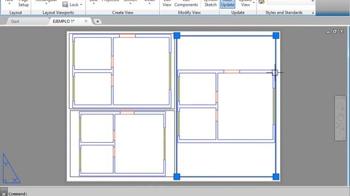Minimize the drawing window

click(x=328, y=32)
